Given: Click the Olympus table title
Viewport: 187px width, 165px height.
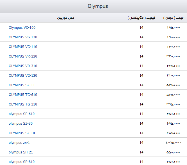Looking at the screenshot, I should coord(98,6).
